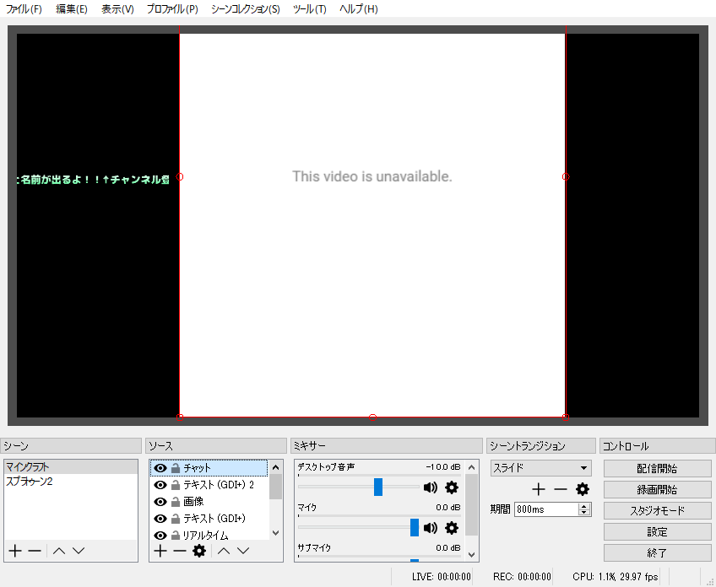Add a new source with plus icon

160,551
